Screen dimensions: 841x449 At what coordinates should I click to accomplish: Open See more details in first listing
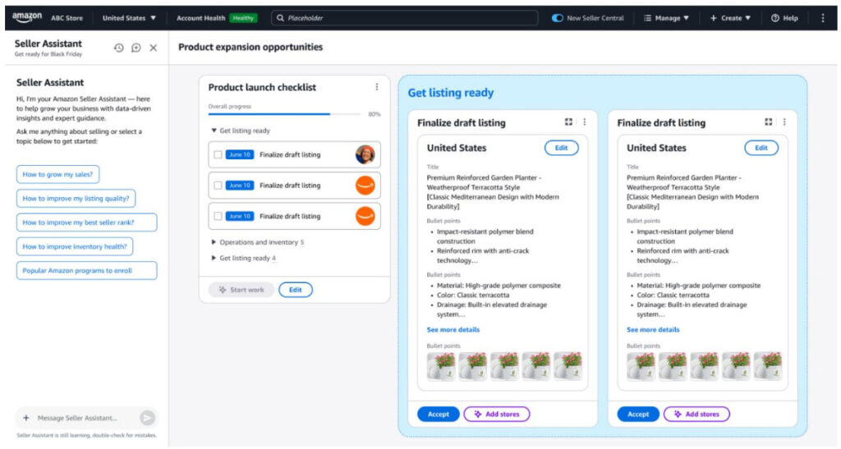(453, 329)
